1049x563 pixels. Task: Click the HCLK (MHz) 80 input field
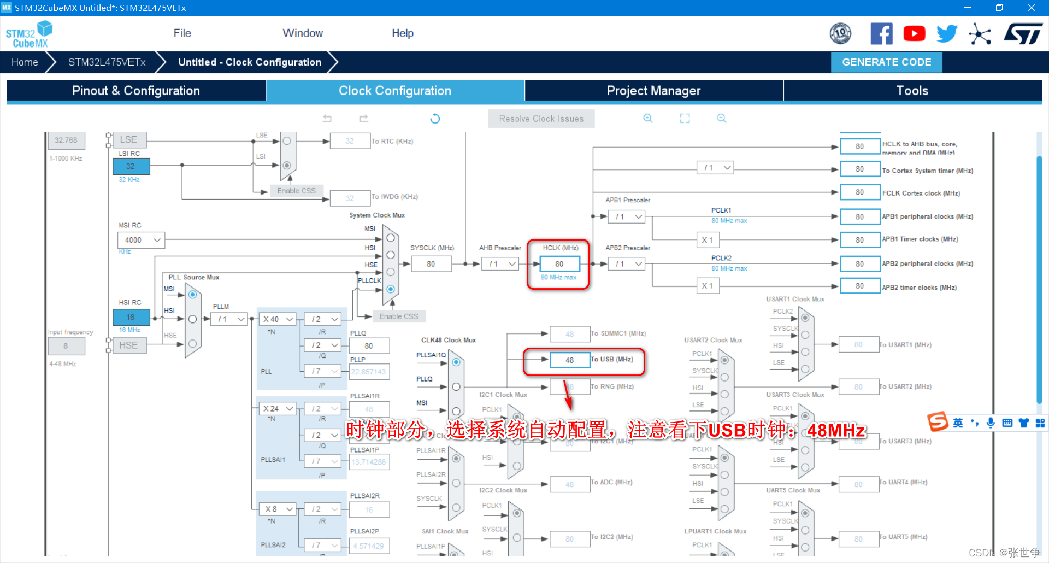559,264
